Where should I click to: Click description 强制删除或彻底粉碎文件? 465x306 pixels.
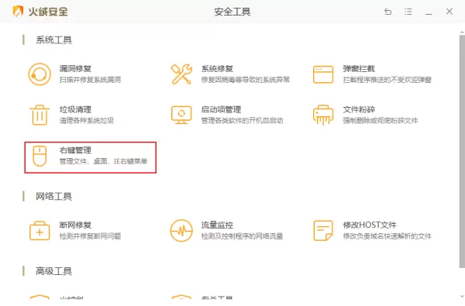[381, 120]
